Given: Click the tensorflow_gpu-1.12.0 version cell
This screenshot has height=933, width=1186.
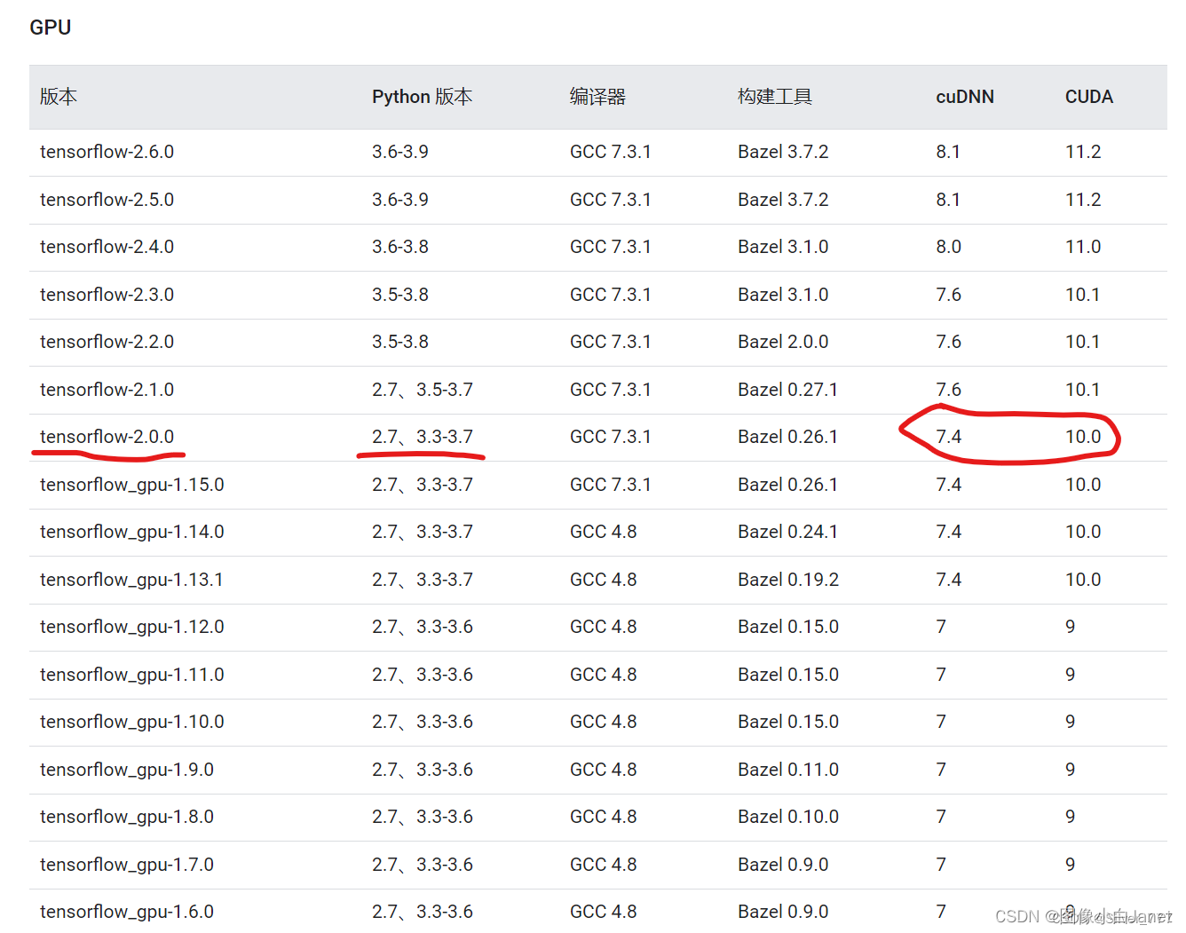Looking at the screenshot, I should click(x=132, y=627).
